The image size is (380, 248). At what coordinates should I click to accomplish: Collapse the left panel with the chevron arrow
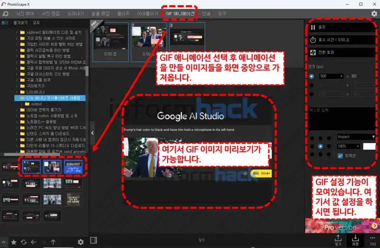[93, 133]
